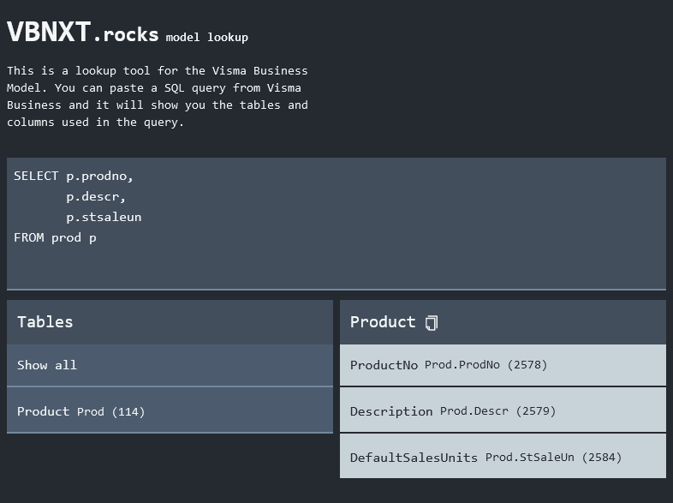Click 'p.stsaleun' in the SQL query
The height and width of the screenshot is (503, 673).
pos(104,217)
